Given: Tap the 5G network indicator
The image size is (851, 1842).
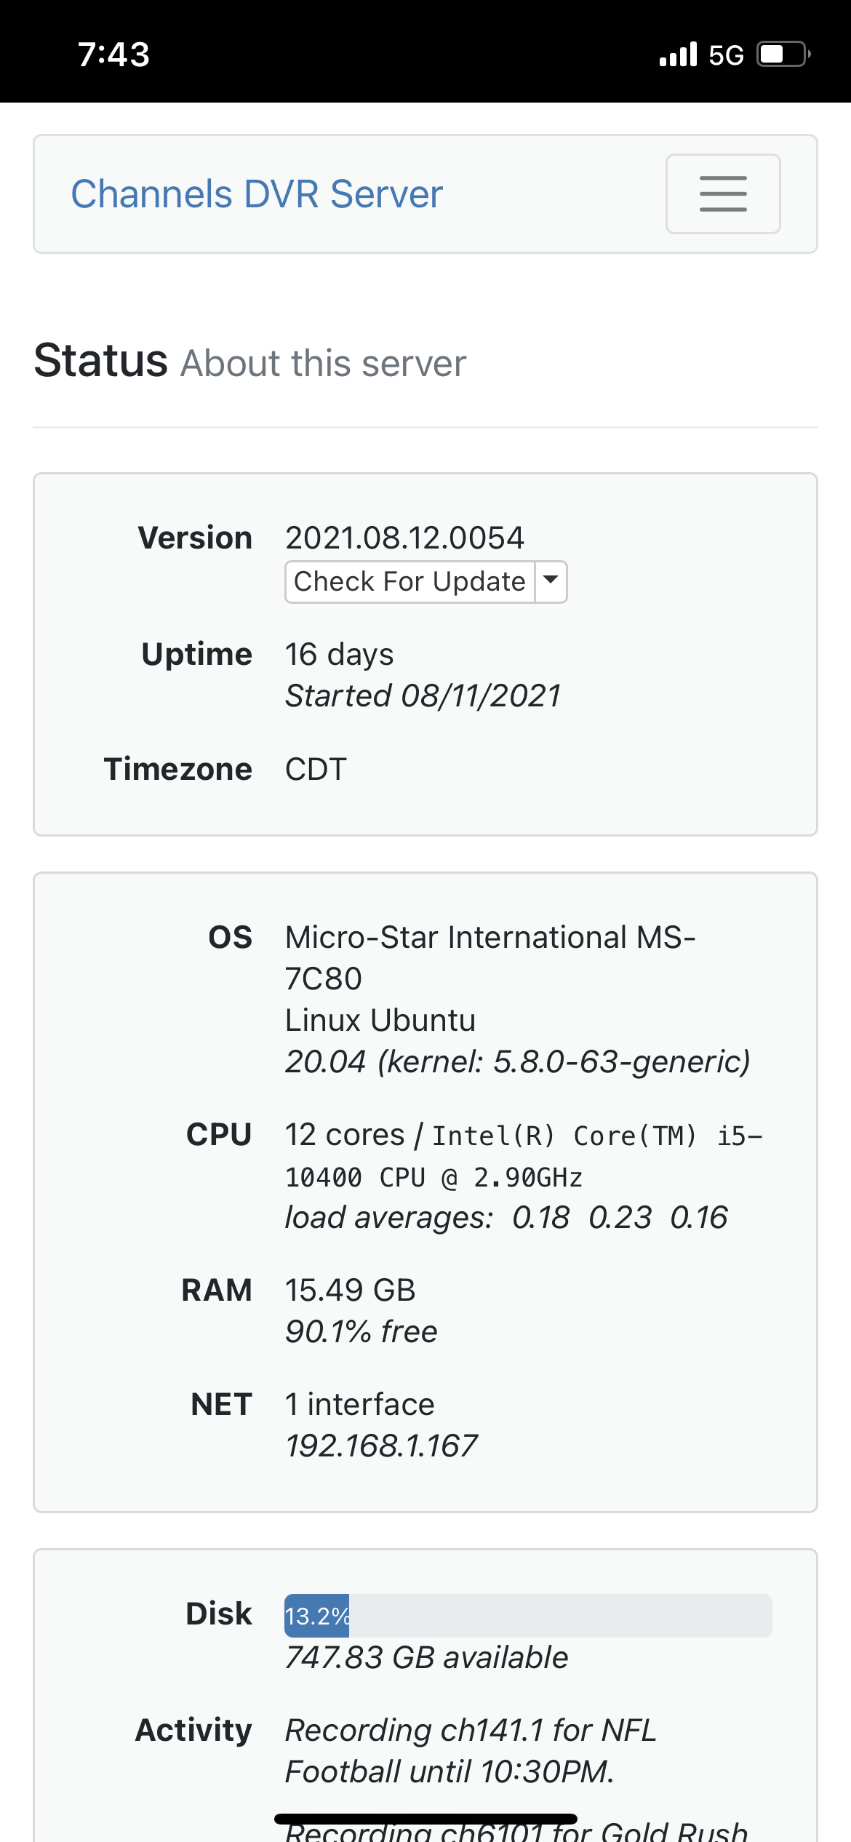Looking at the screenshot, I should click(726, 55).
